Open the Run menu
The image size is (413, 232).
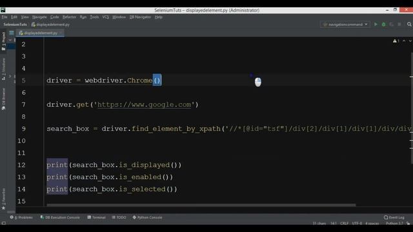83,17
